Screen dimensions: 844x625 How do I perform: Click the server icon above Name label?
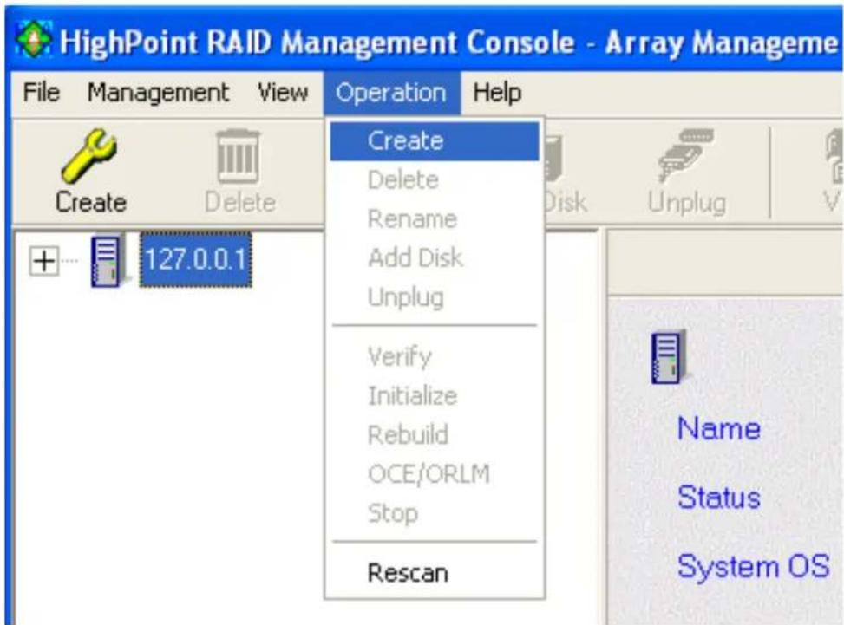pos(669,356)
